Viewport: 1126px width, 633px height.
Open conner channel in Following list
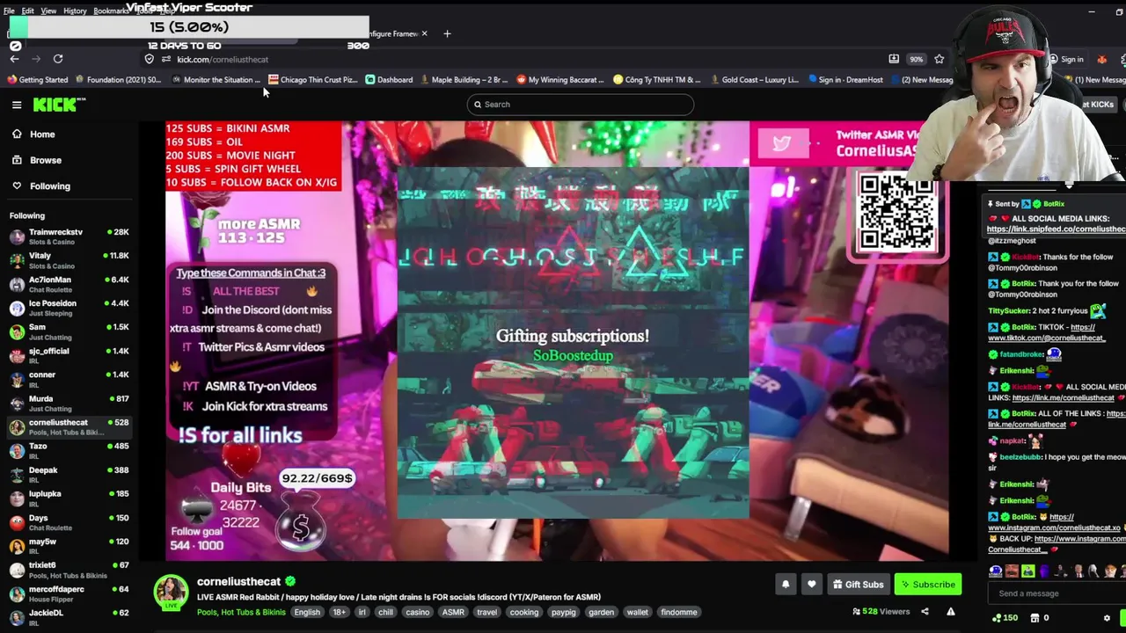(69, 379)
